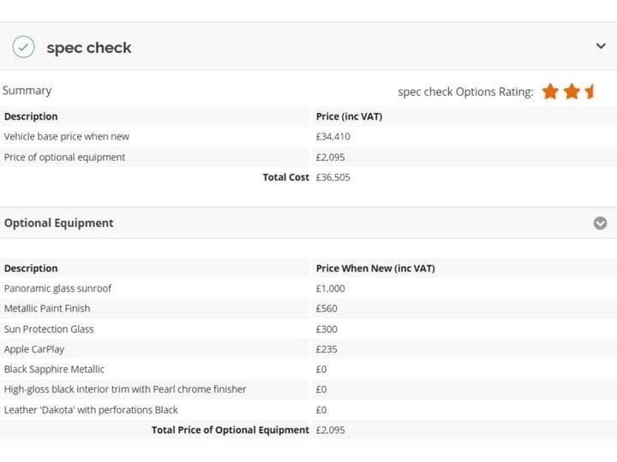Click the half orange rating star
Viewport: 617px width, 462px height.
[x=589, y=92]
